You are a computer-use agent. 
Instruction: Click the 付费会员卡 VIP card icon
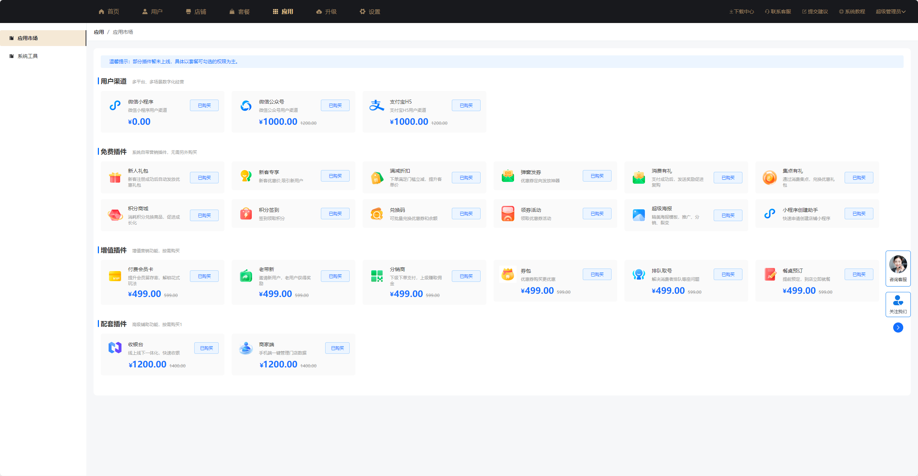point(115,276)
